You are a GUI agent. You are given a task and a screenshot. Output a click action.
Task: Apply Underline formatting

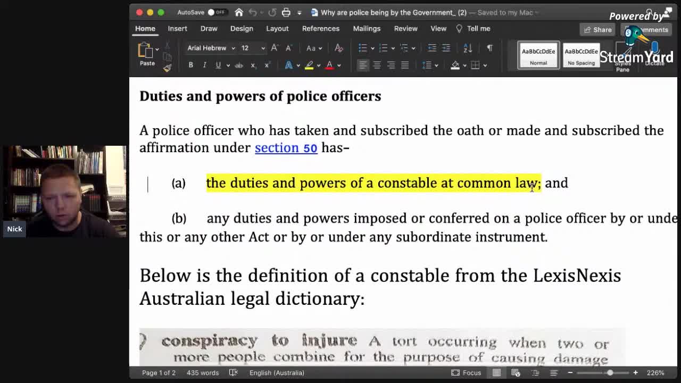(x=218, y=65)
